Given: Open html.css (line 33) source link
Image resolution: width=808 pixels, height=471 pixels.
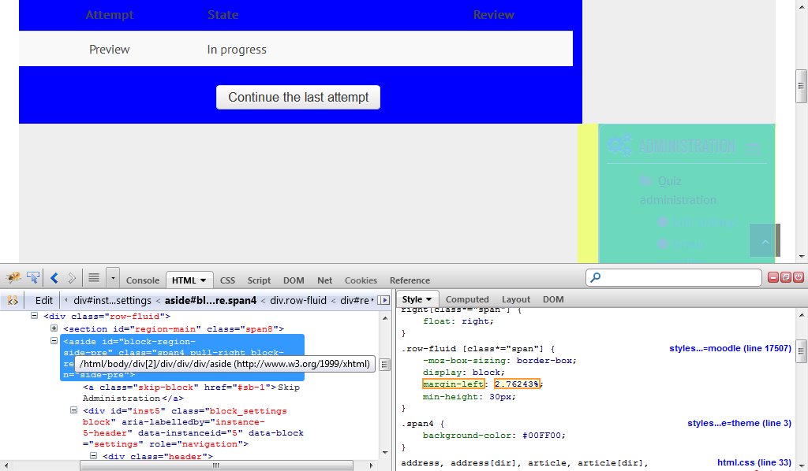Looking at the screenshot, I should tap(754, 462).
